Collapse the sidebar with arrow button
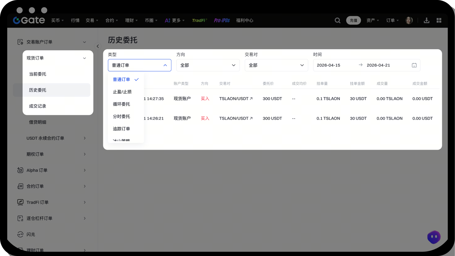455x256 pixels. point(98,46)
